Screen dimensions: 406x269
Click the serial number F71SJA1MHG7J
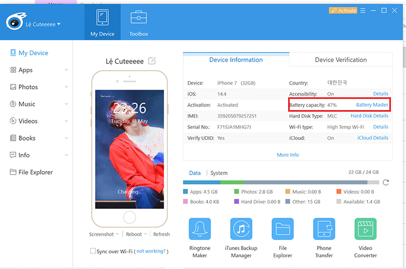click(234, 127)
